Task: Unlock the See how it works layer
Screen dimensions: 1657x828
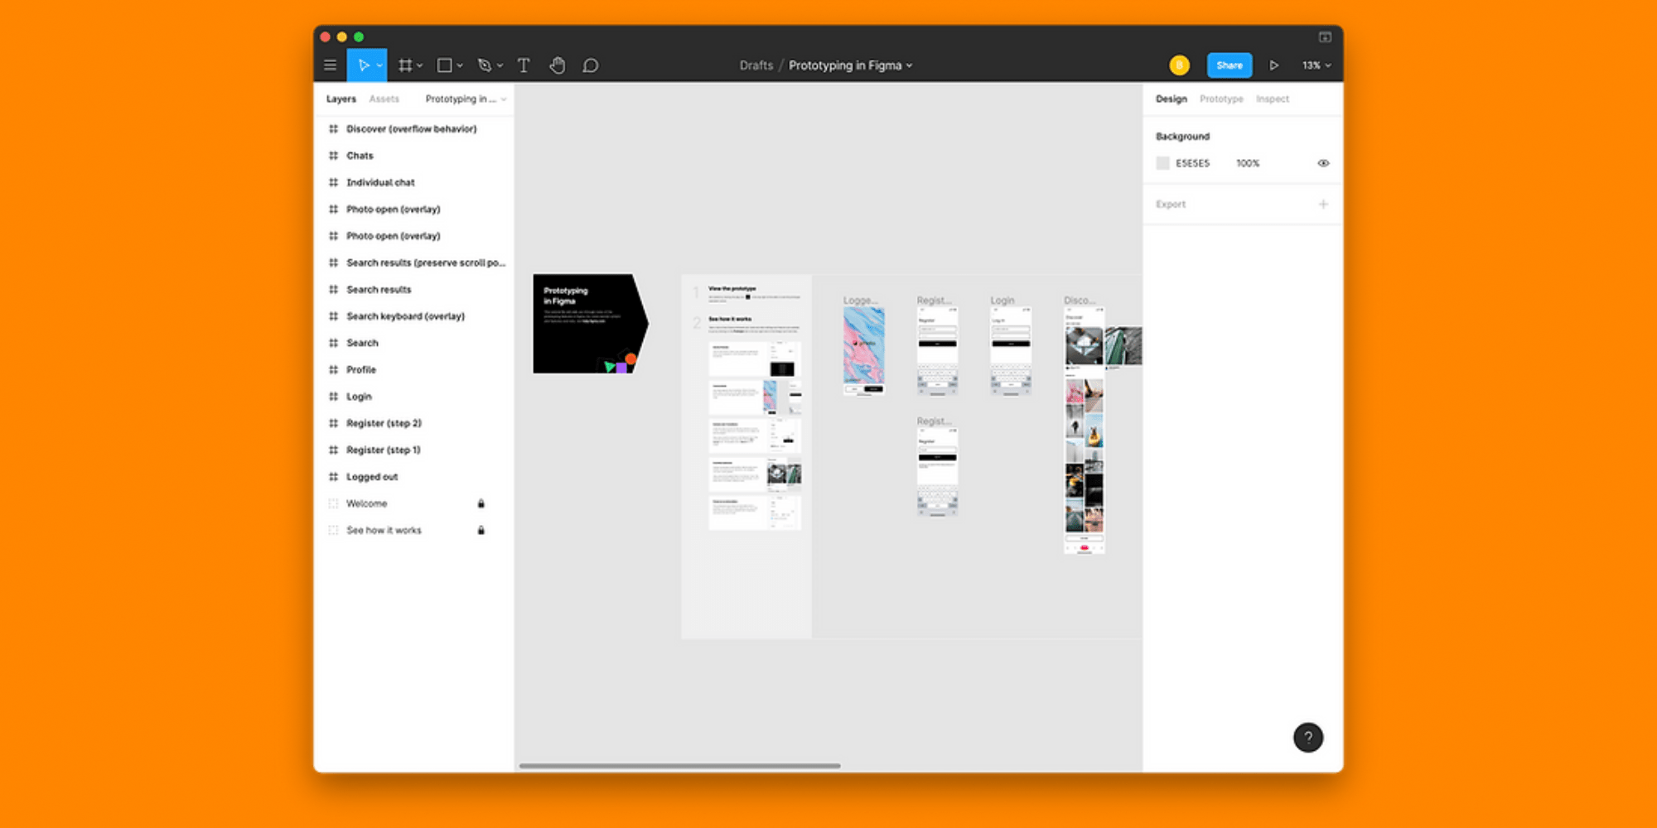Action: [481, 530]
